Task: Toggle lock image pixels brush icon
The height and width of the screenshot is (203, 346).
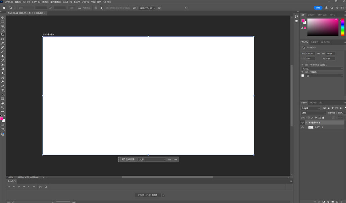Action: click(312, 118)
